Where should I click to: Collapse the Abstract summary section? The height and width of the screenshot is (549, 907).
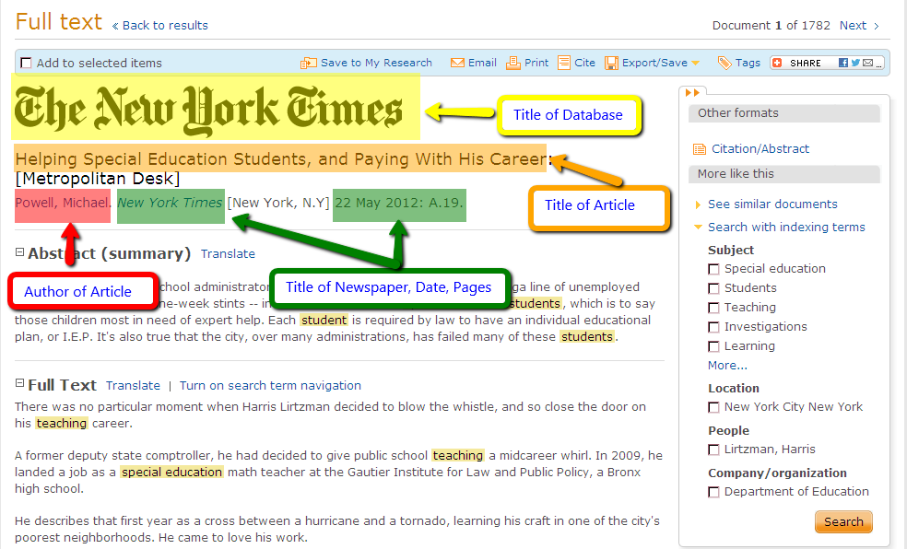(20, 253)
